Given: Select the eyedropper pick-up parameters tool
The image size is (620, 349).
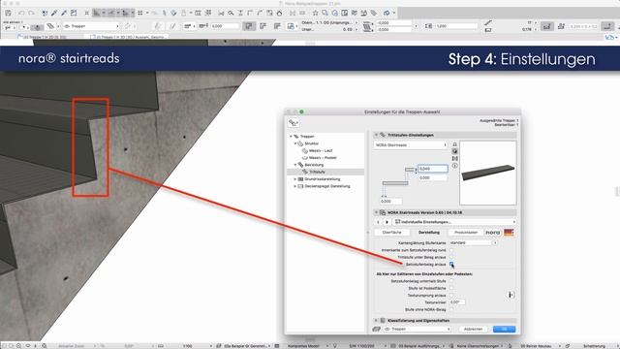Looking at the screenshot, I should click(54, 13).
